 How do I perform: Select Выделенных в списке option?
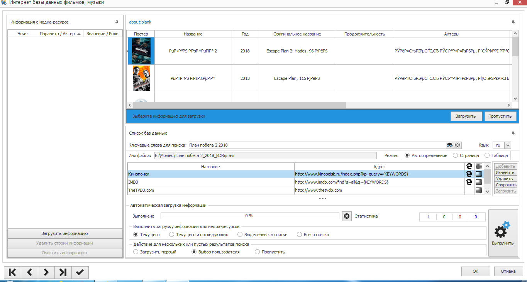pos(240,235)
